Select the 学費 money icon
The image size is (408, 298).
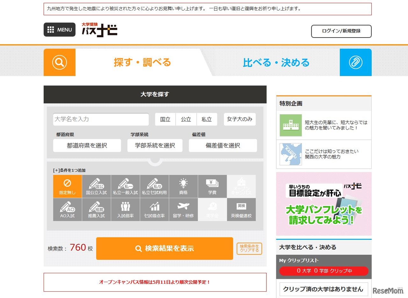(212, 186)
